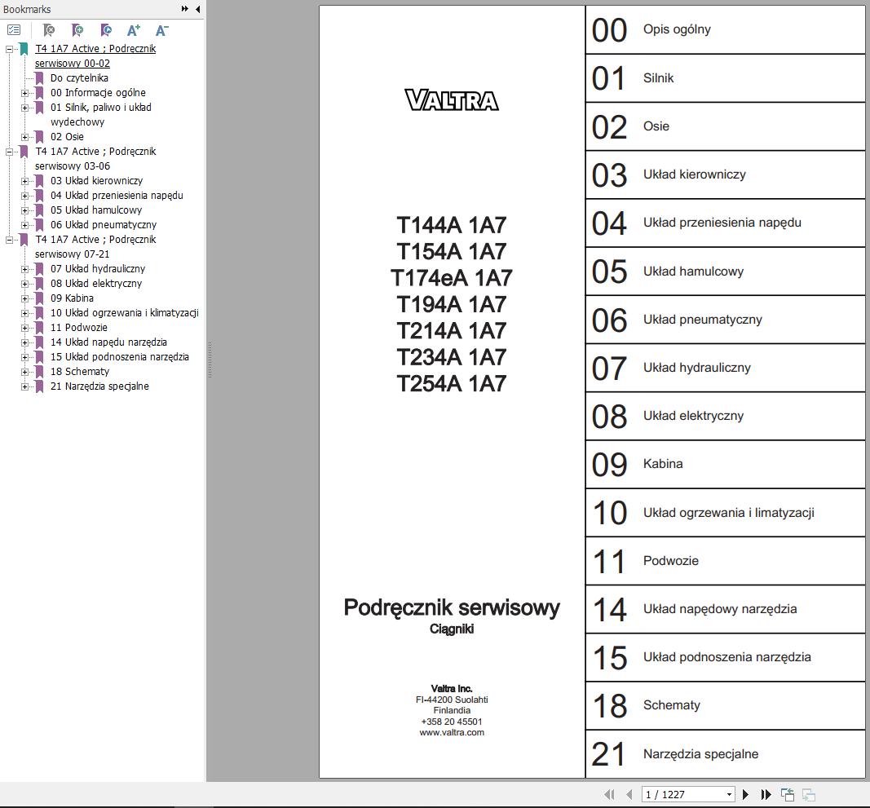Open bookmark 'T4 1A7 Active ; Podręcznik serwisowy 00-02'
The height and width of the screenshot is (808, 870).
coord(95,56)
